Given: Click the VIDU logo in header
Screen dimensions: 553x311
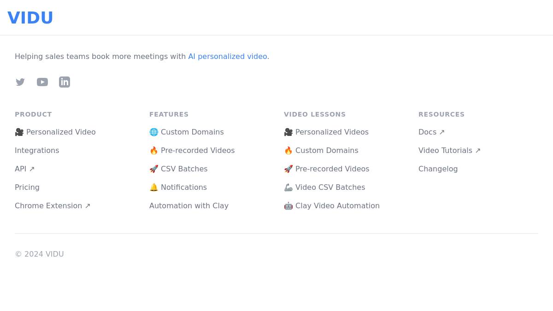Looking at the screenshot, I should [30, 18].
